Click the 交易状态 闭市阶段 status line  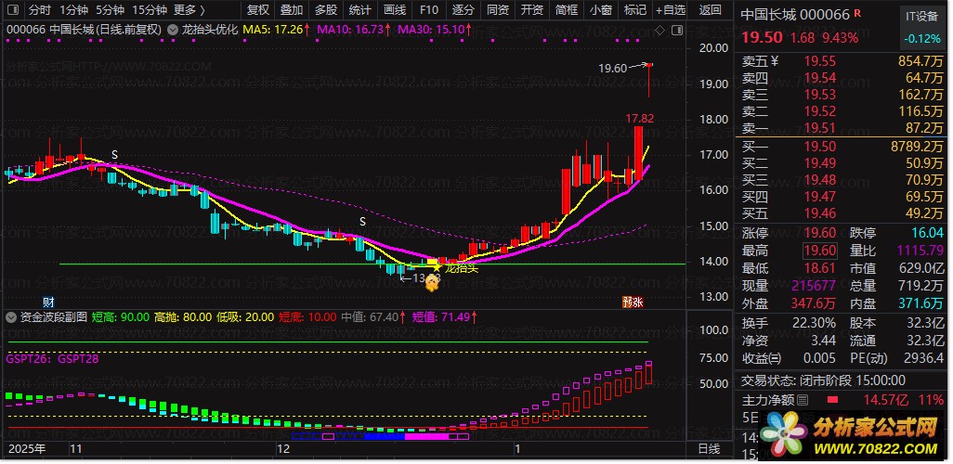coord(823,380)
